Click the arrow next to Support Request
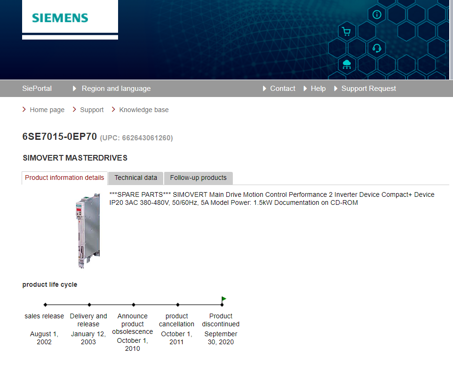The width and height of the screenshot is (453, 372). [x=336, y=89]
